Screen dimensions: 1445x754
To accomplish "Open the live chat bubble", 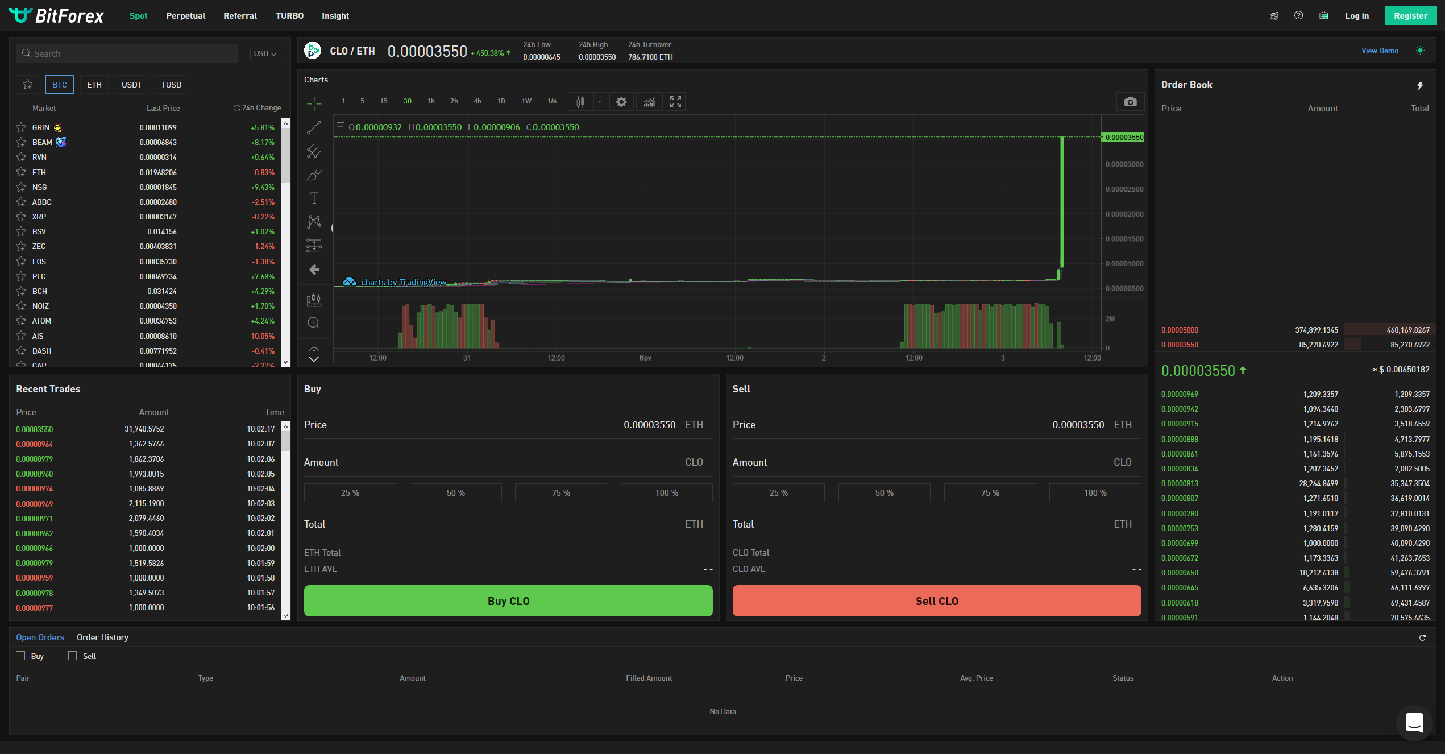I will point(1414,723).
